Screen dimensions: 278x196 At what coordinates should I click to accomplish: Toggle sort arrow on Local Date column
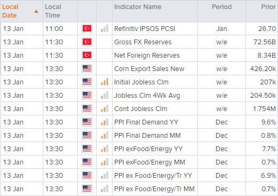(36, 11)
